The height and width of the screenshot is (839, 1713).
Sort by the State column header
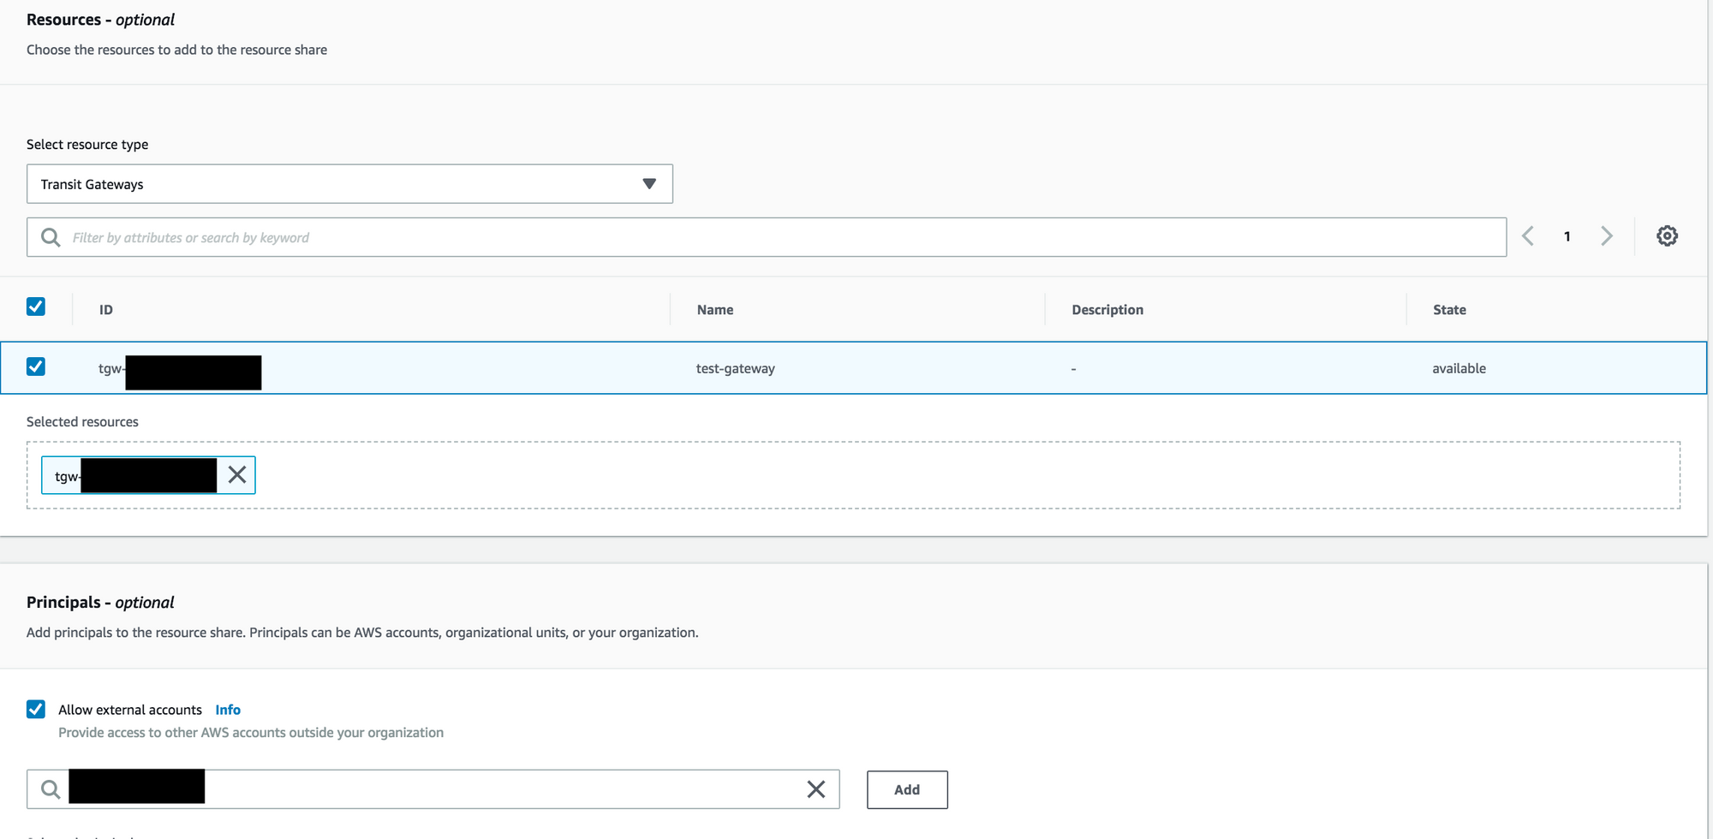1449,310
